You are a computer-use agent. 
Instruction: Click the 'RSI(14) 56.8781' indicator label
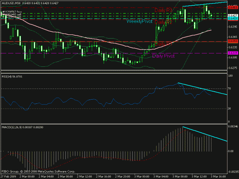coord(12,77)
